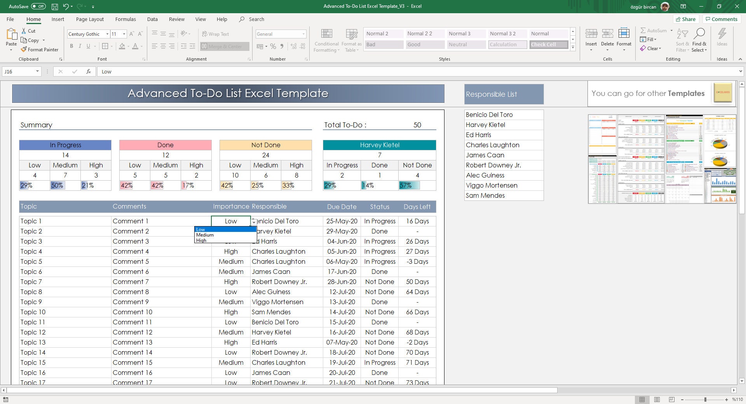
Task: Click inside the formula bar showing Low
Action: (155, 71)
